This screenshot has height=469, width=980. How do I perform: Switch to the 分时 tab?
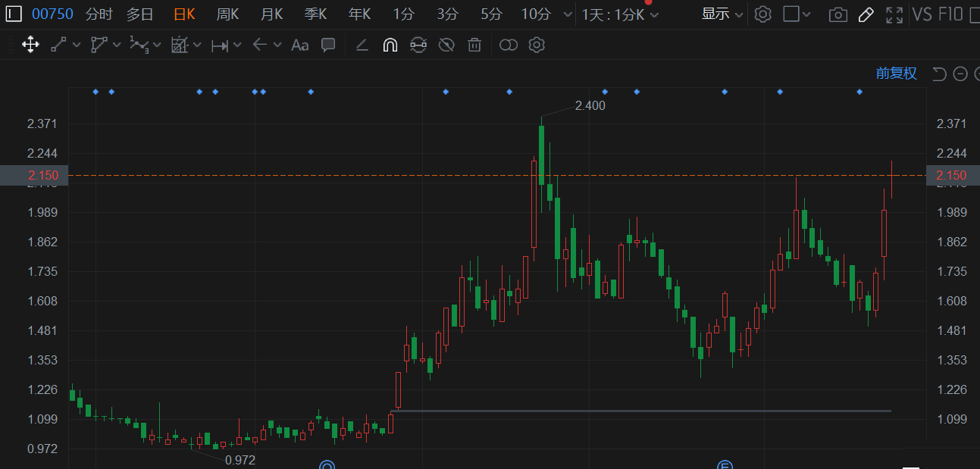[x=99, y=14]
